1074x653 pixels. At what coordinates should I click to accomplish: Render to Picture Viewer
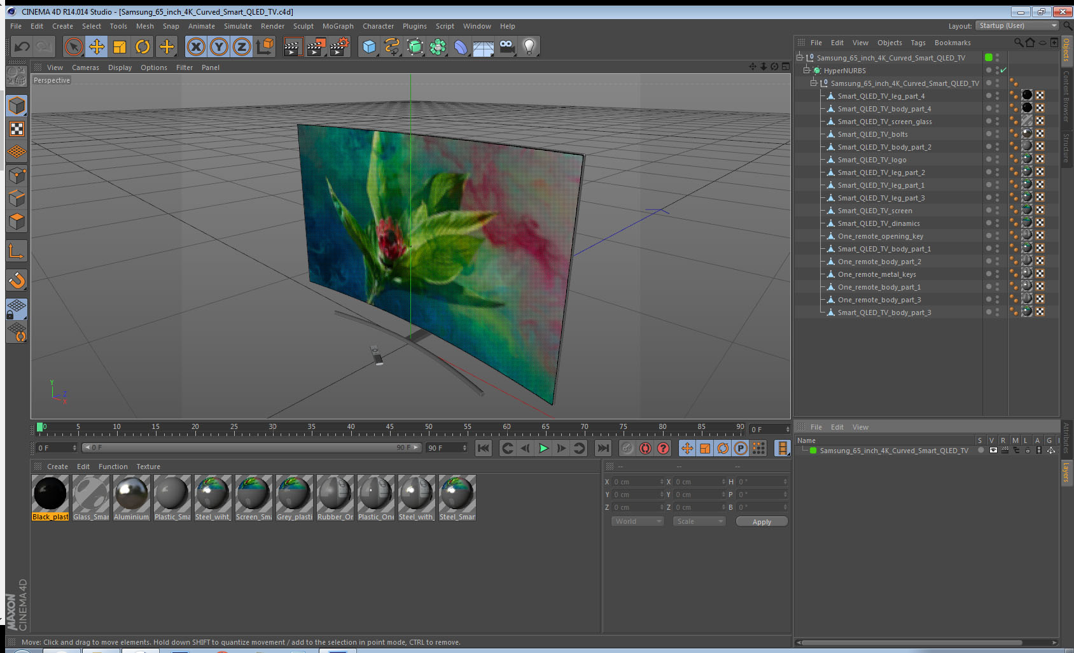(316, 46)
